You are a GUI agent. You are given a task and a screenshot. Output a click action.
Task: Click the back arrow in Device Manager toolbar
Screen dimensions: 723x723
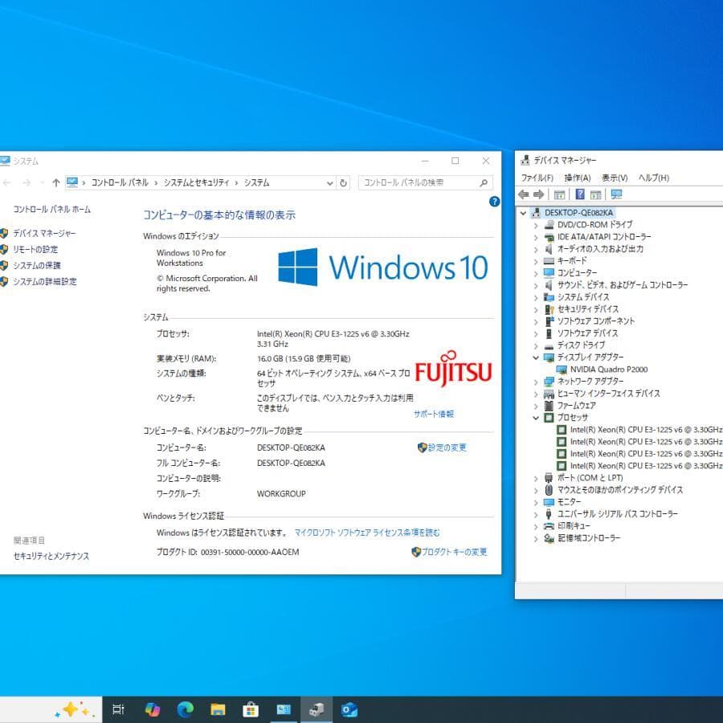click(524, 194)
